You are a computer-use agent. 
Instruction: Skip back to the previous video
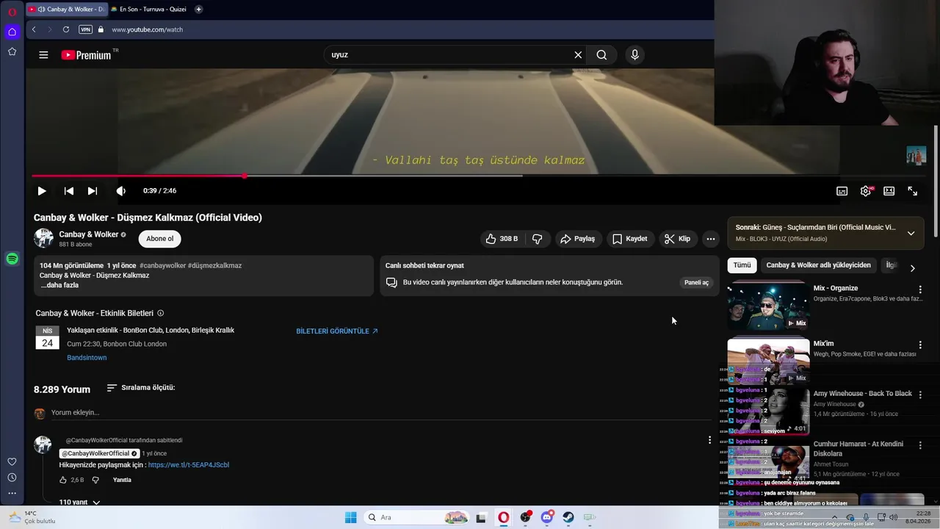click(x=68, y=190)
